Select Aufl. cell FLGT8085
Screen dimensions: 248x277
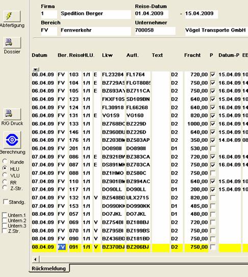pyautogui.click(x=138, y=83)
